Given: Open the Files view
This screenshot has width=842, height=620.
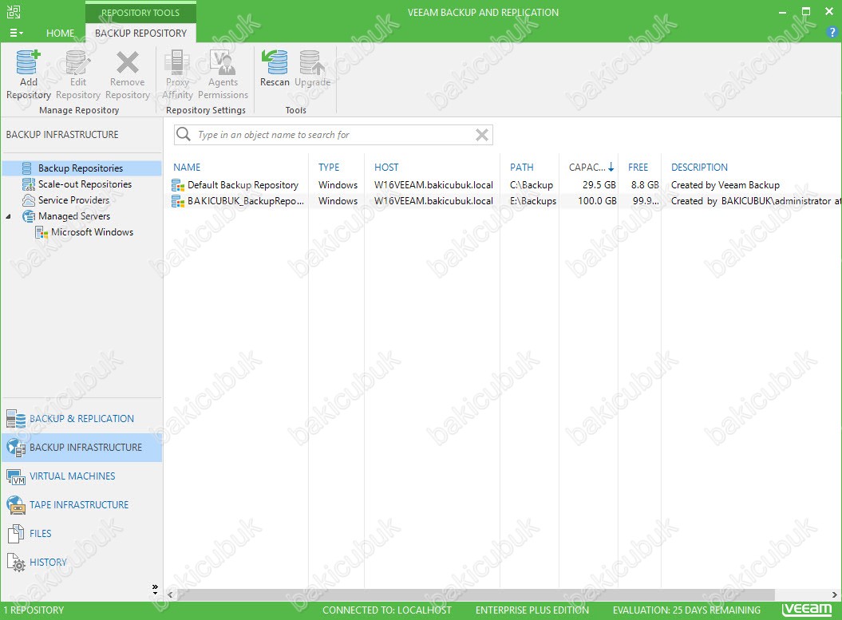Looking at the screenshot, I should click(81, 534).
